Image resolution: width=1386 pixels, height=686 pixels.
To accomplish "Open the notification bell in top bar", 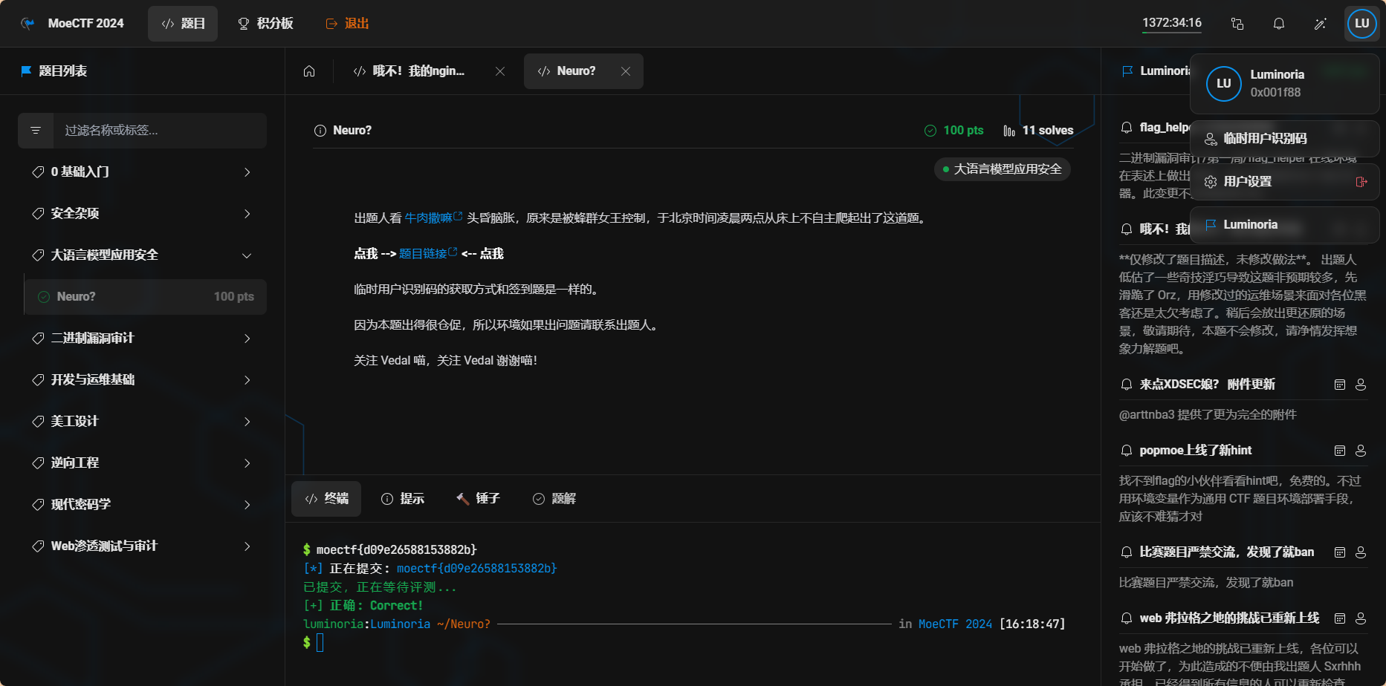I will (x=1278, y=24).
